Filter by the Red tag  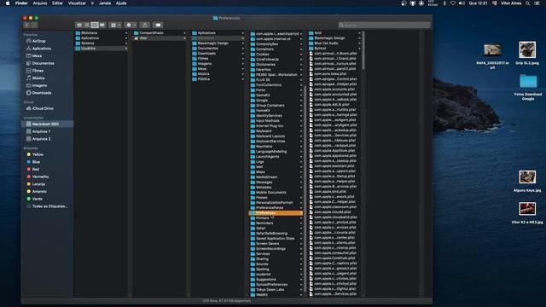pos(36,169)
